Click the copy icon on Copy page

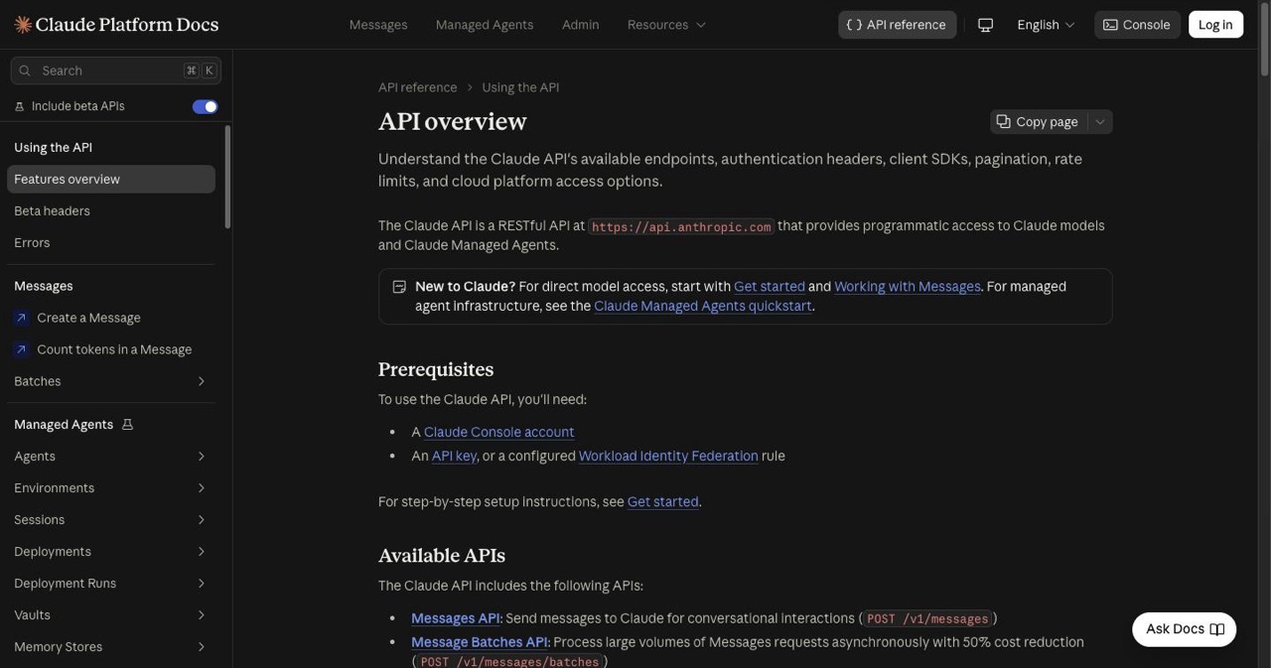point(1004,121)
